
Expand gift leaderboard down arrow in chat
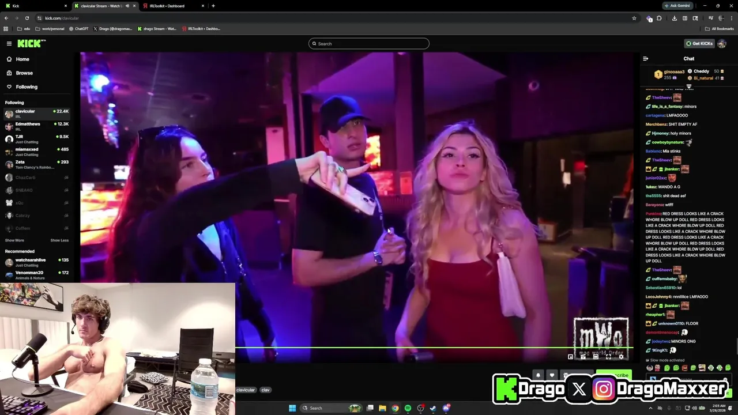688,86
